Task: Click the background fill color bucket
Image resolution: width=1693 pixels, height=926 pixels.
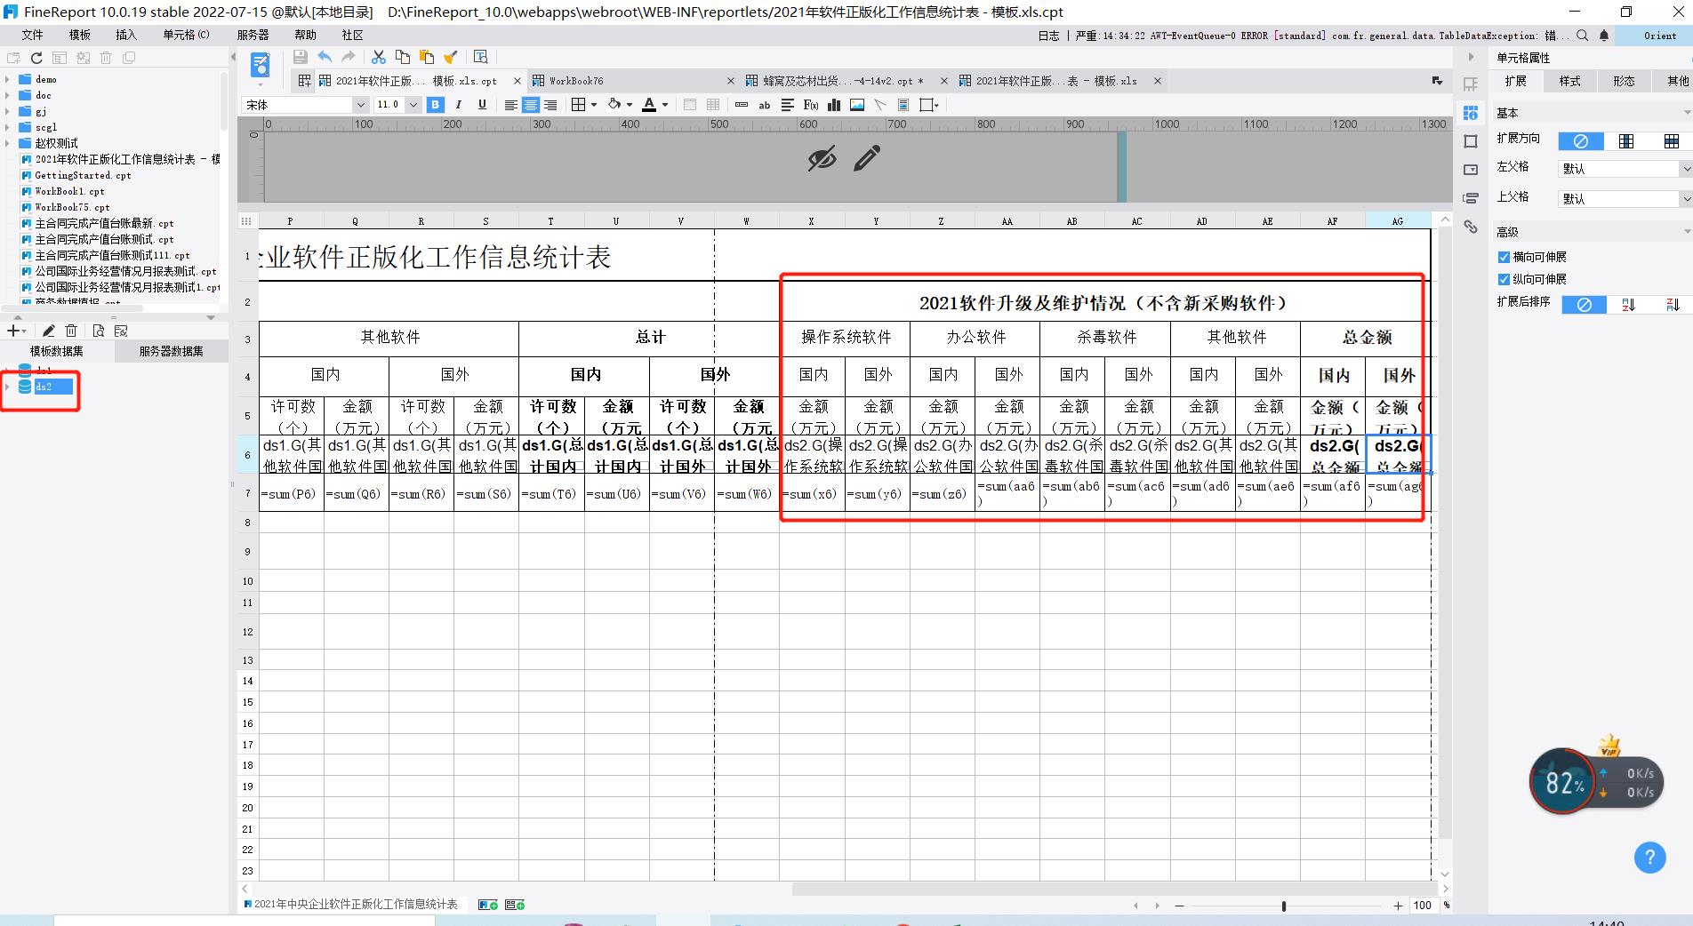Action: pos(614,105)
